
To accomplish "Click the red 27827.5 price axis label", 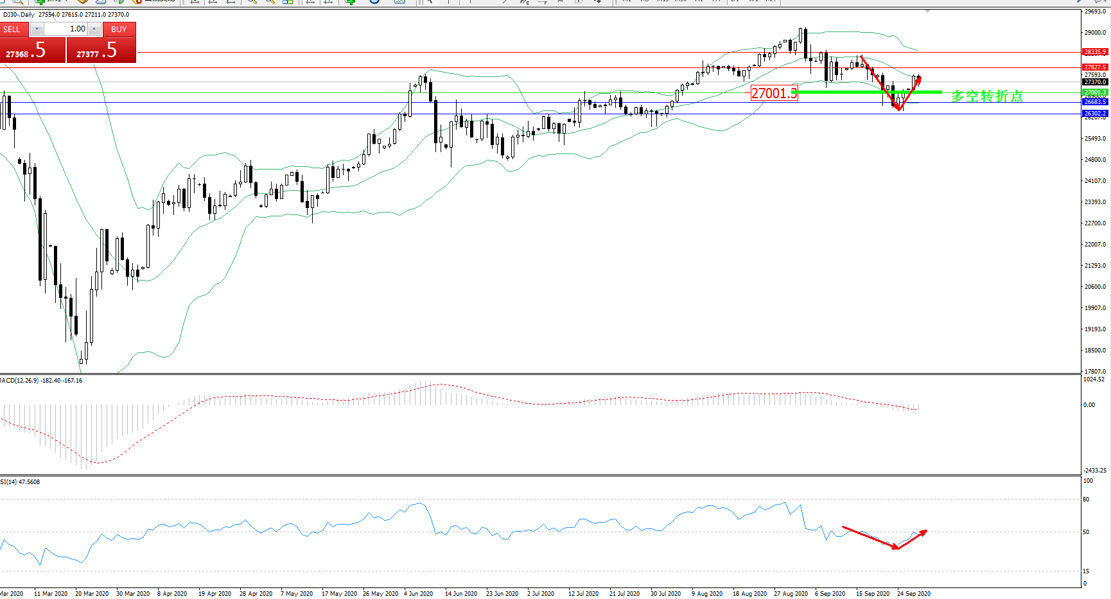I will click(1095, 67).
